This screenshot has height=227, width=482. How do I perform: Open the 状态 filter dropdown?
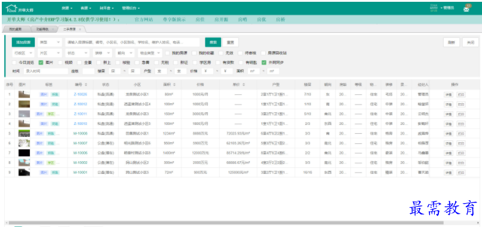(x=77, y=53)
